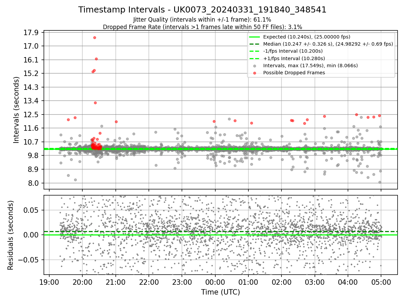The image size is (405, 304).
Task: Click the solid green line sample in the legend
Action: click(x=254, y=37)
